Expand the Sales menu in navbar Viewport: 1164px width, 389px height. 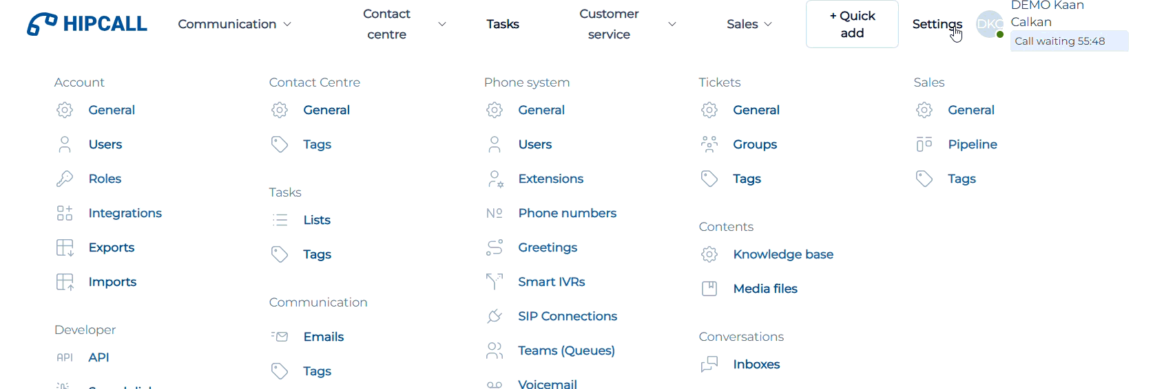click(x=749, y=24)
